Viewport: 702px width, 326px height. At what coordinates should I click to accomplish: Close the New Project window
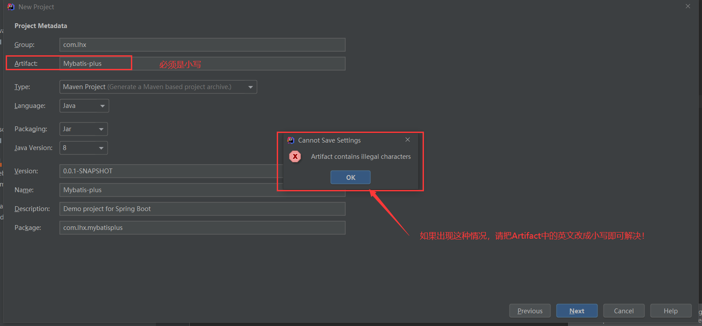pyautogui.click(x=688, y=6)
